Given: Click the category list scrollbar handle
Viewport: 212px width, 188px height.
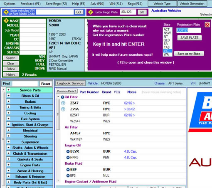Looking at the screenshot, I should pos(3,139).
